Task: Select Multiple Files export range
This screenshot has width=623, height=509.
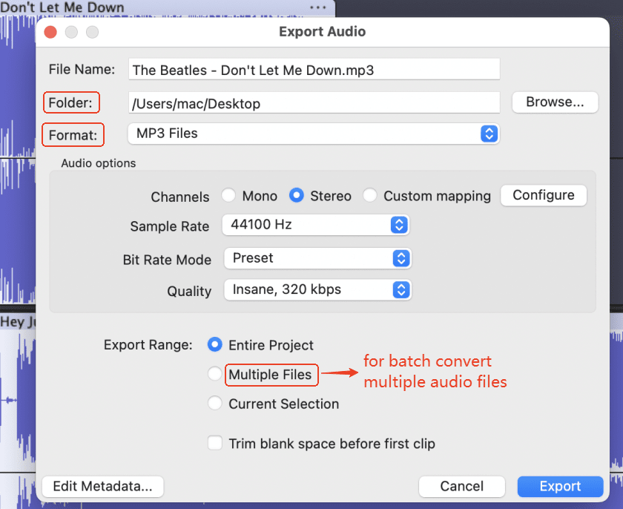Action: 215,375
